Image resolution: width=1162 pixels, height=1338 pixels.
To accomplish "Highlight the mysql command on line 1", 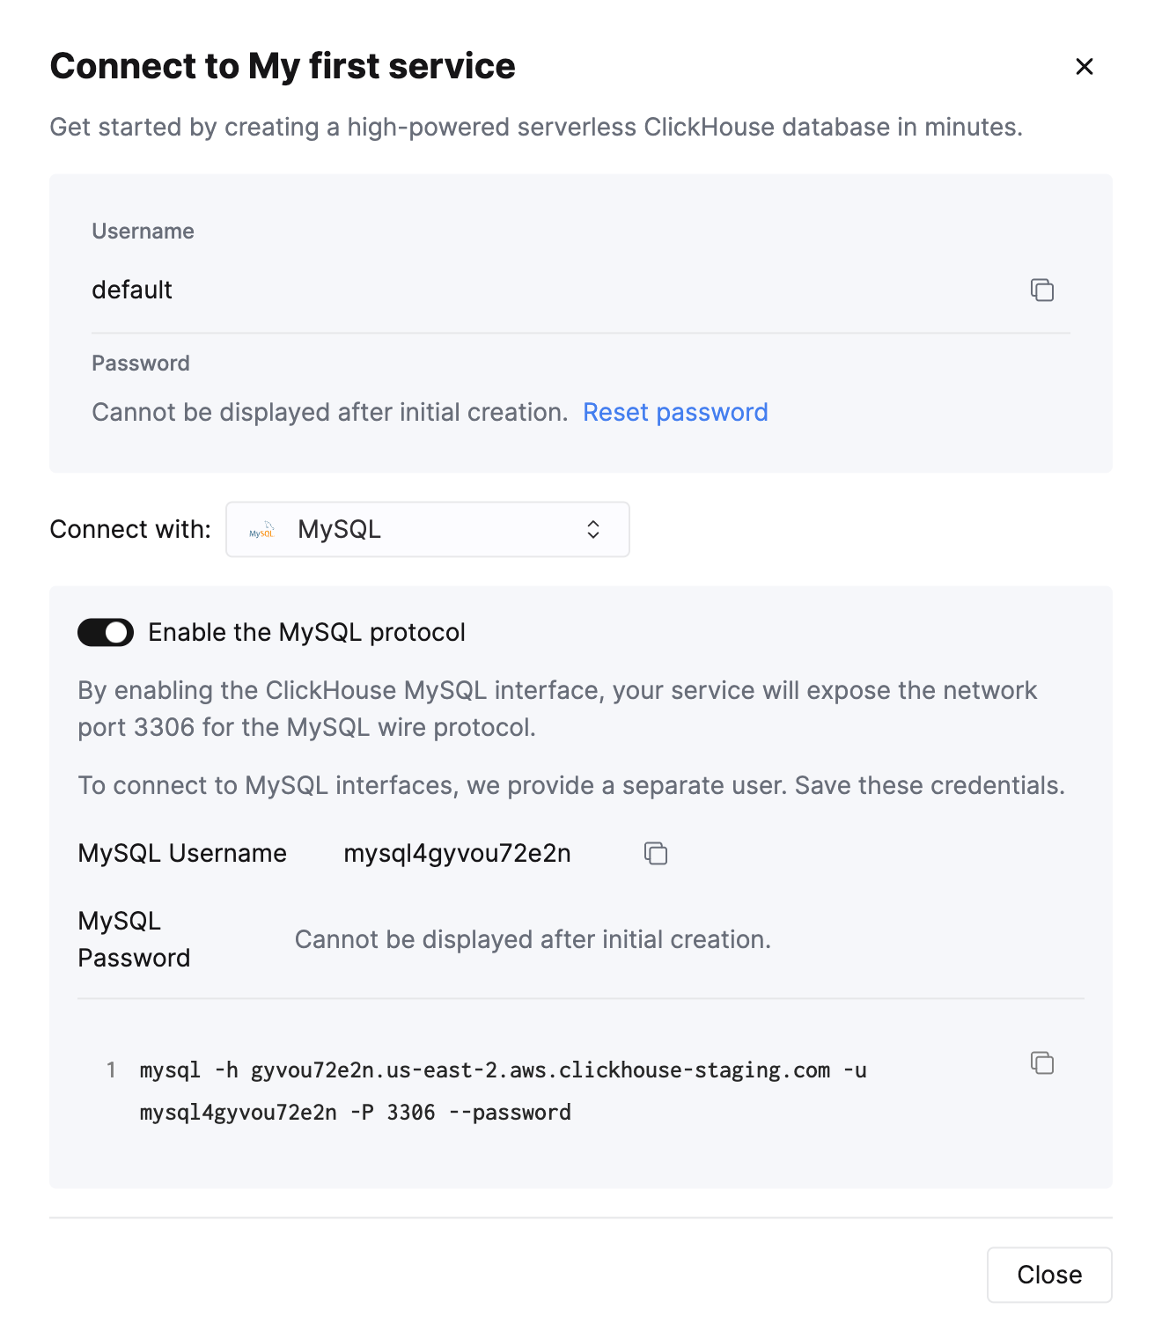I will pyautogui.click(x=503, y=1070).
